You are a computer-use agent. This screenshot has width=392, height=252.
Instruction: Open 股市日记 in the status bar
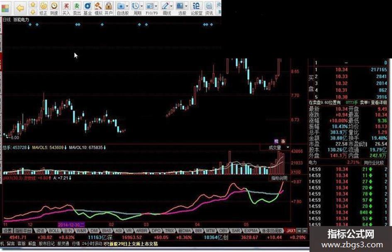tap(46, 244)
